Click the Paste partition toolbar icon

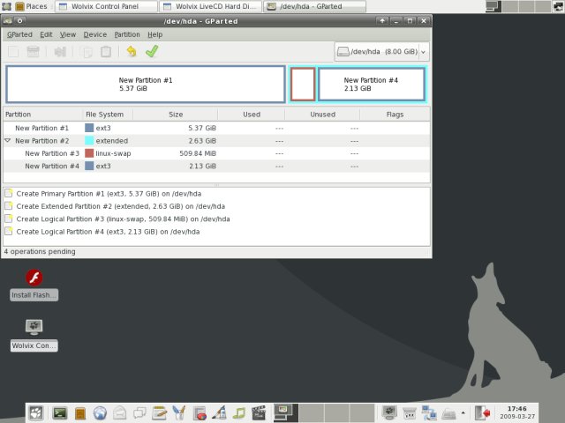[106, 52]
